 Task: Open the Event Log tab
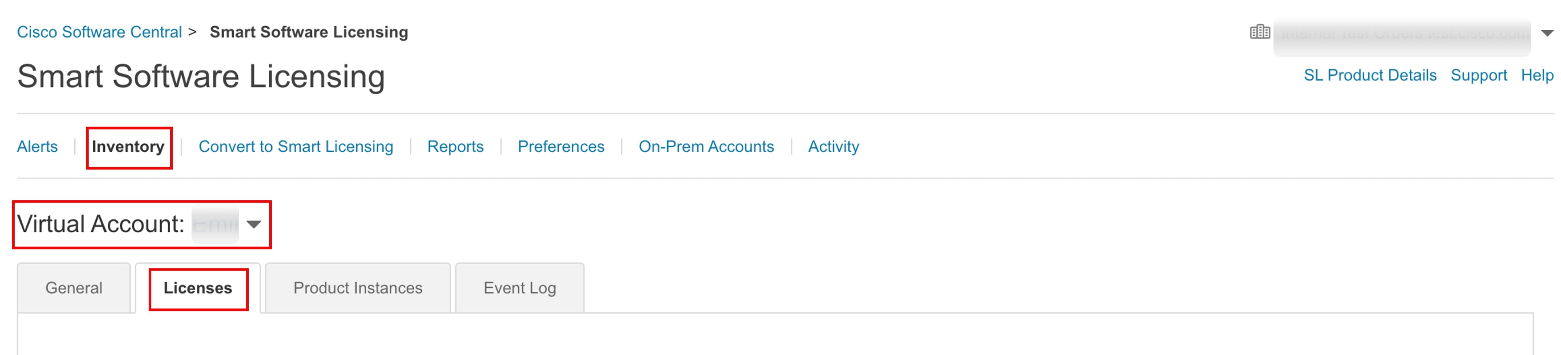519,288
